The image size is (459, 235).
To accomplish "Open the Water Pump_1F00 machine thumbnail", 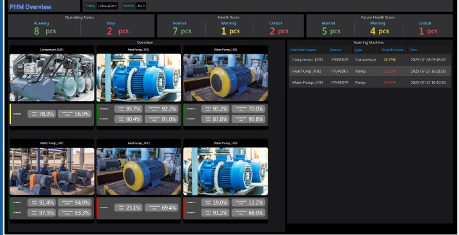I will tap(52, 171).
